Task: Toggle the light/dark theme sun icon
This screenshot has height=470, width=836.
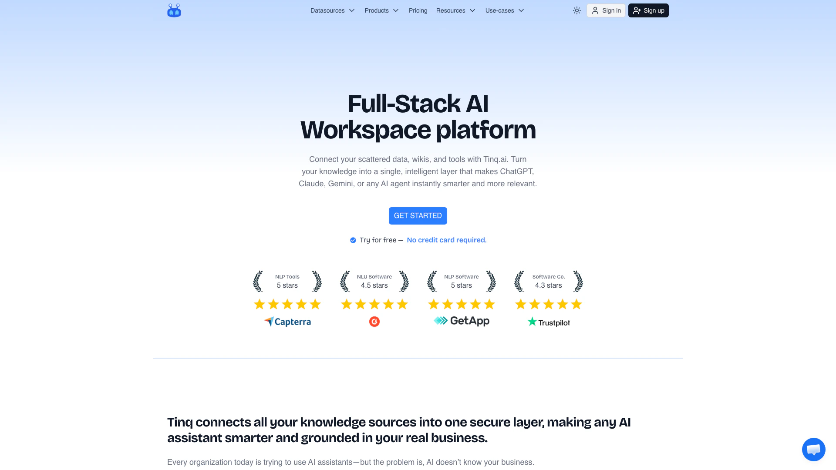Action: (576, 10)
